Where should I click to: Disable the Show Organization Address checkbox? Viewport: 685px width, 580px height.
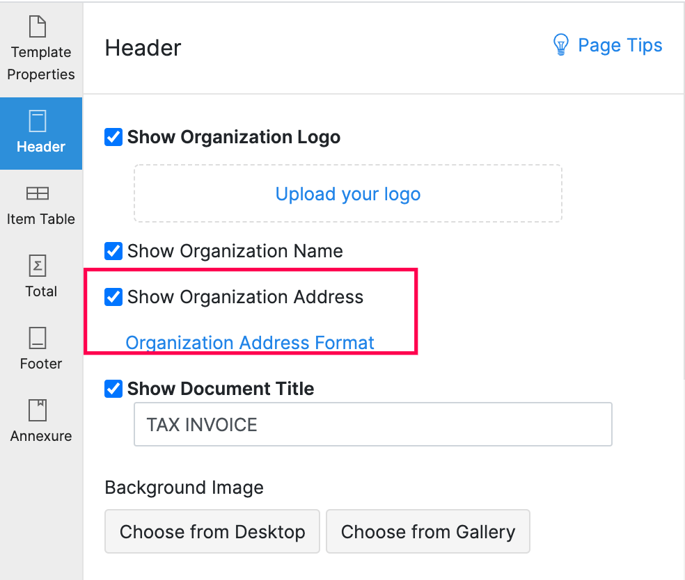pyautogui.click(x=113, y=297)
